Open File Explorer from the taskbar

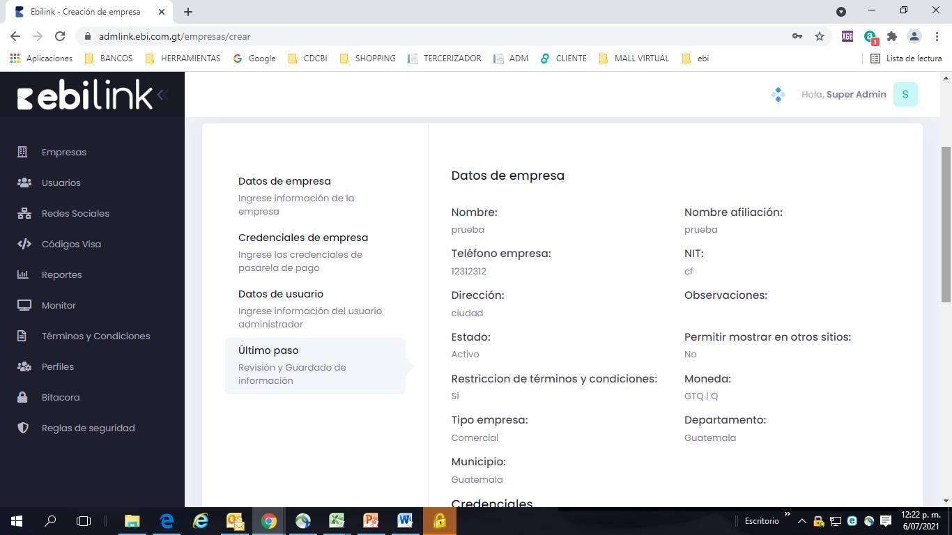point(132,520)
